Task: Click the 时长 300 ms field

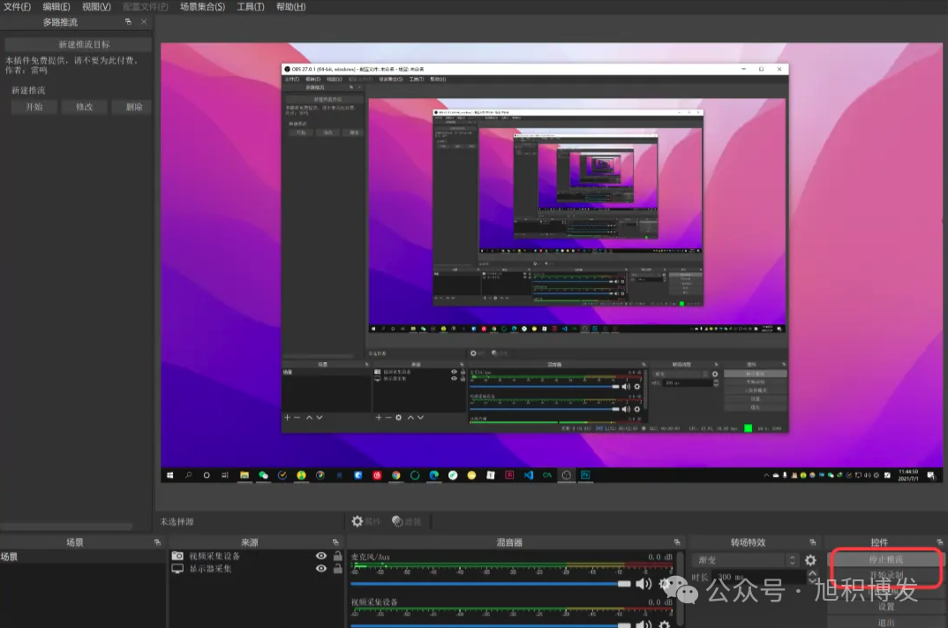Action: (759, 577)
